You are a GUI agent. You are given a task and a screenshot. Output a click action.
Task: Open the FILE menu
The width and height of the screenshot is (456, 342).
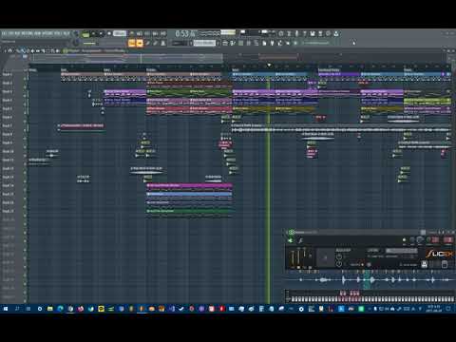(5, 33)
